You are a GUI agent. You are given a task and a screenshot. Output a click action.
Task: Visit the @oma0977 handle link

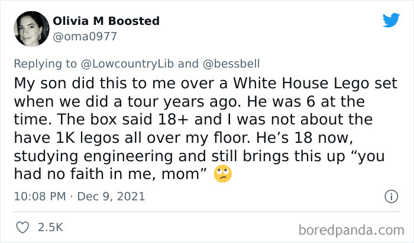click(x=85, y=36)
